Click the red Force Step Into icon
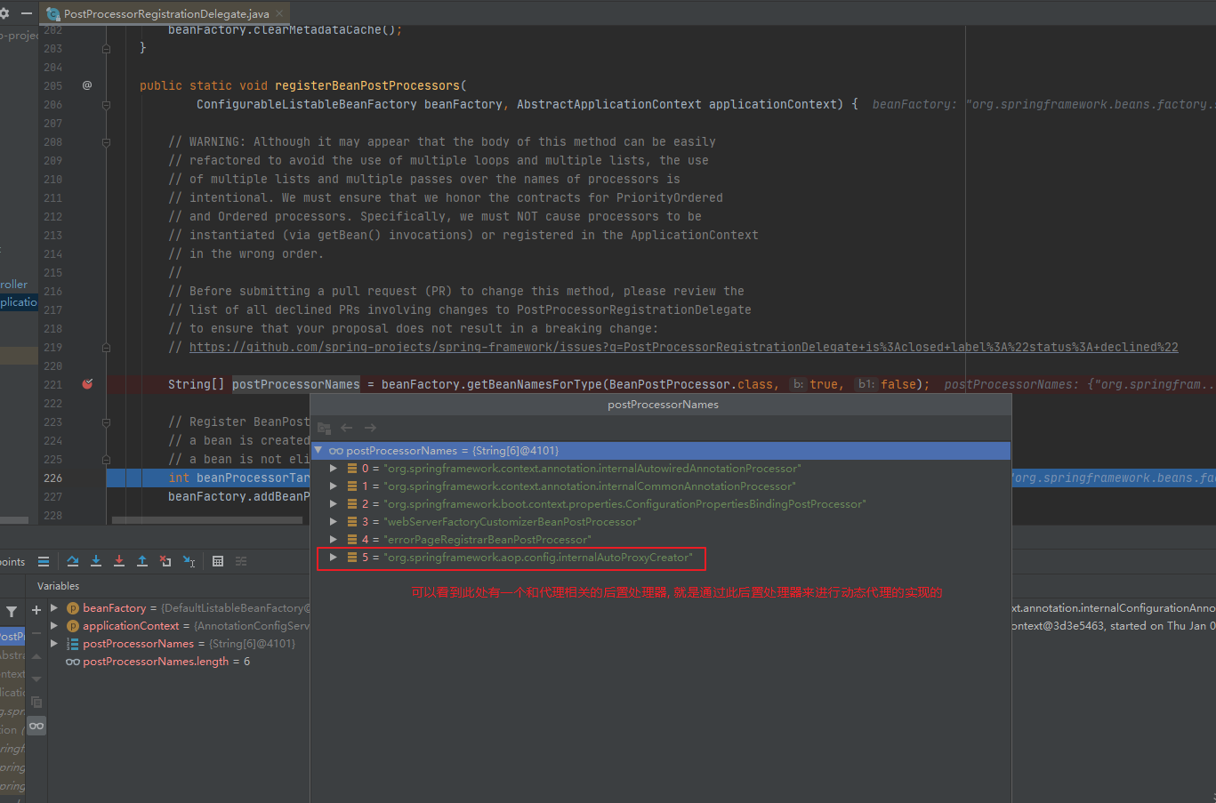 [119, 561]
